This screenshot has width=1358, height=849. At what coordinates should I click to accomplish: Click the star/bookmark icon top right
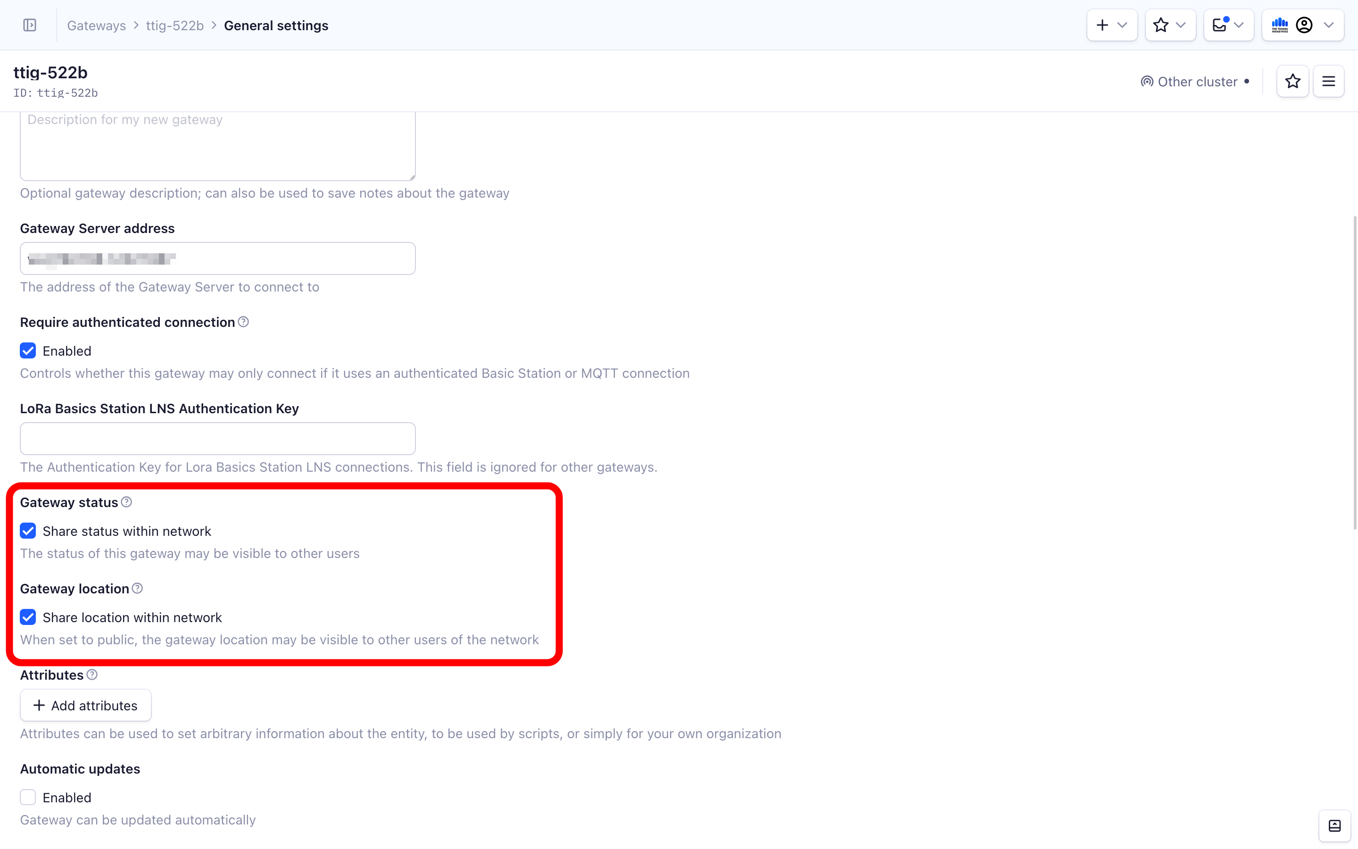pos(1292,81)
